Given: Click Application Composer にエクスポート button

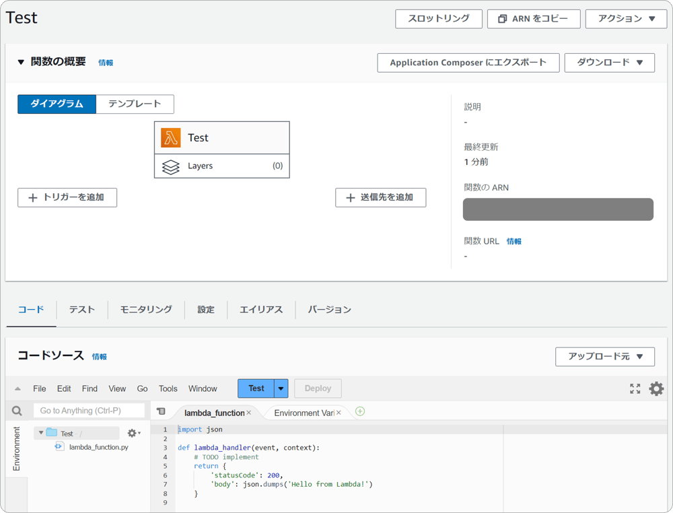Looking at the screenshot, I should [x=468, y=63].
